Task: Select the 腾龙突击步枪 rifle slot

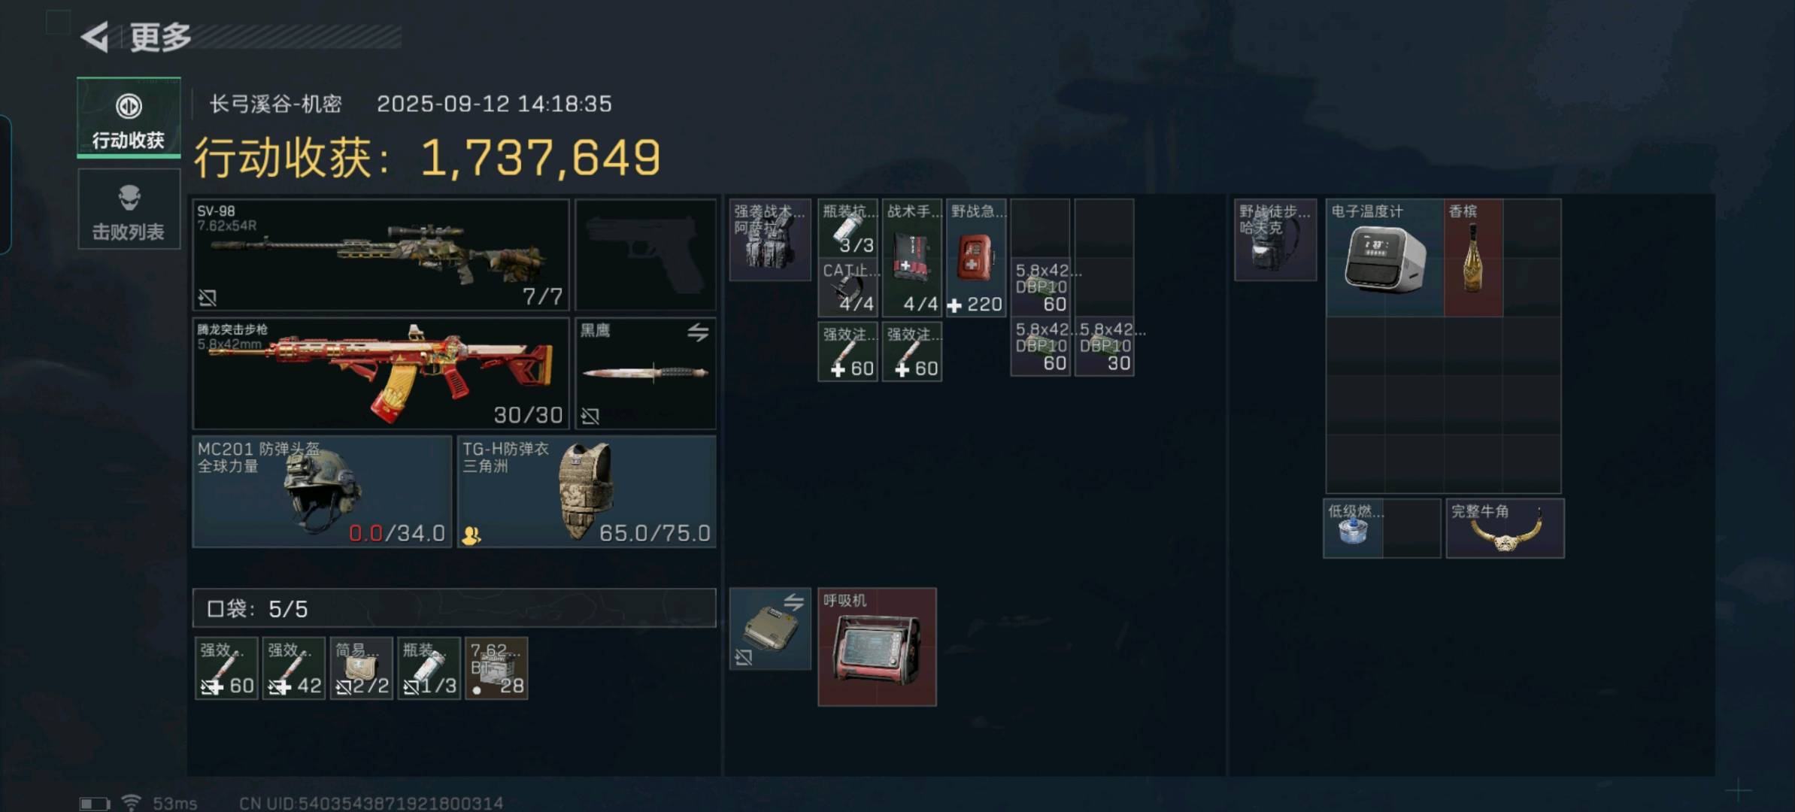Action: pos(381,374)
